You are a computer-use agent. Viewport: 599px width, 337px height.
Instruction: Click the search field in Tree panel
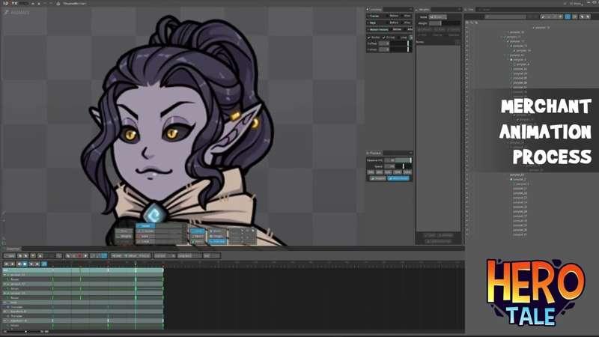(505, 16)
